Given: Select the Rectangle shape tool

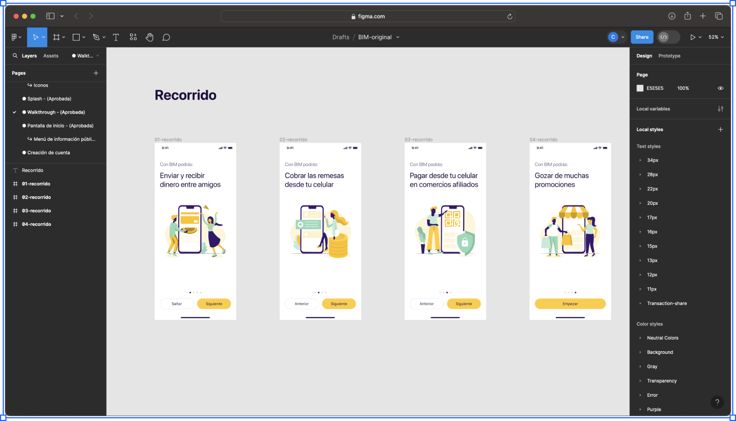Looking at the screenshot, I should point(76,37).
